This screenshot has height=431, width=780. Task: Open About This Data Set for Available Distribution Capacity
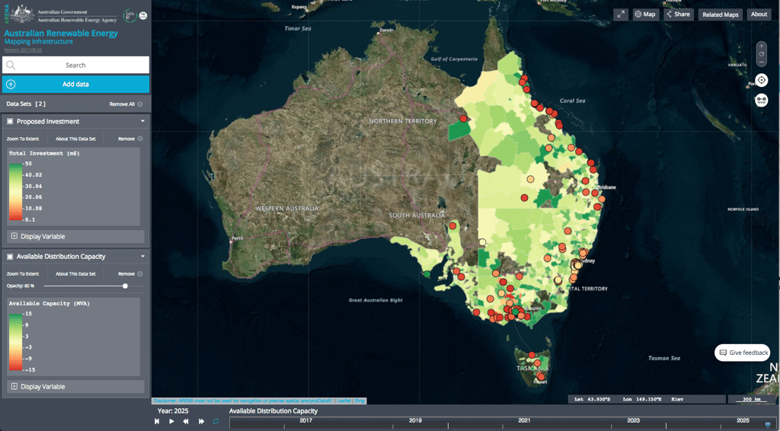click(75, 274)
